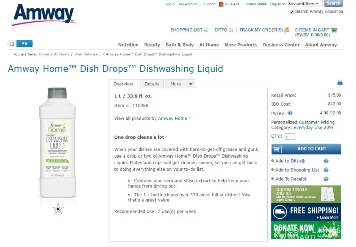
Task: Click the Track My Order(s) package icon
Action: (x=287, y=30)
